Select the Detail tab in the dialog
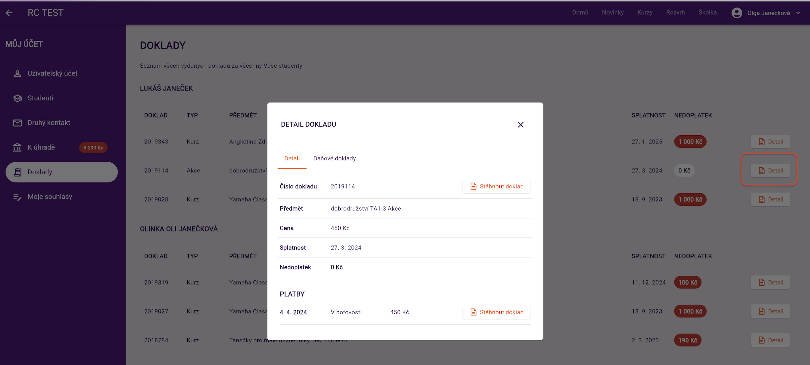Screen dimensions: 810x365 tap(292, 158)
